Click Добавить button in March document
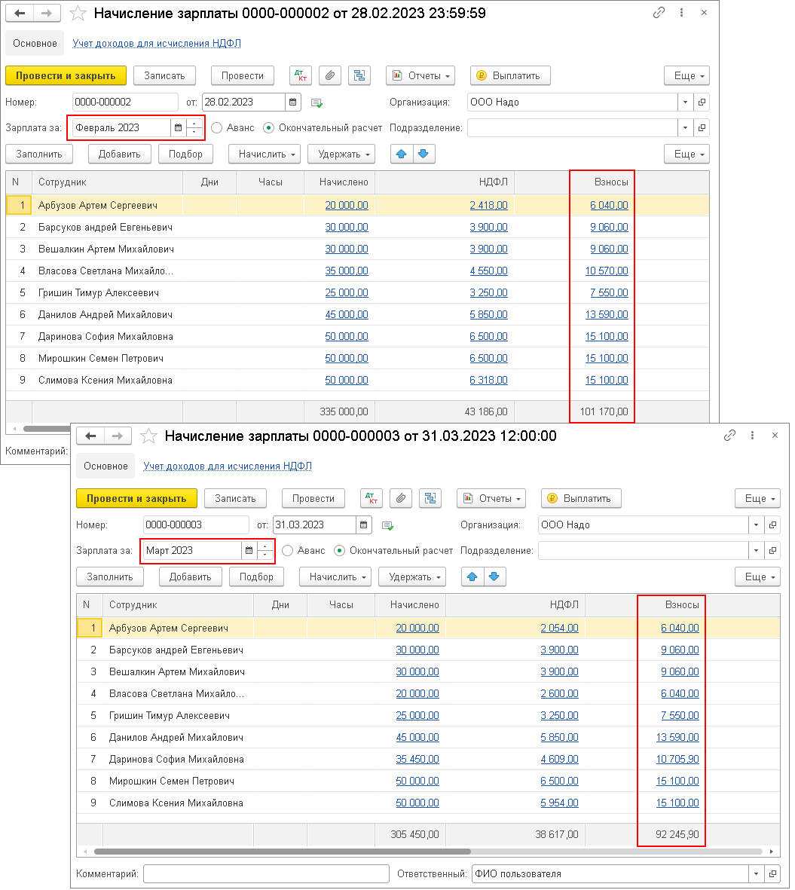 (190, 577)
